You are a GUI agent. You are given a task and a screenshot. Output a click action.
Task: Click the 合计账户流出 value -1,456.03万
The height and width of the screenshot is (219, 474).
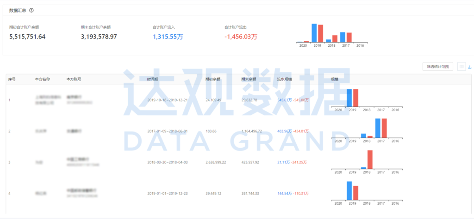point(241,37)
